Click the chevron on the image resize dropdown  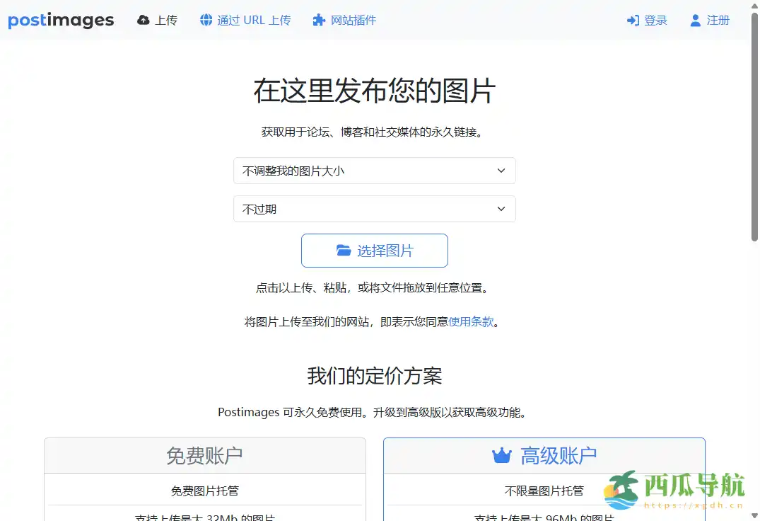(x=501, y=171)
